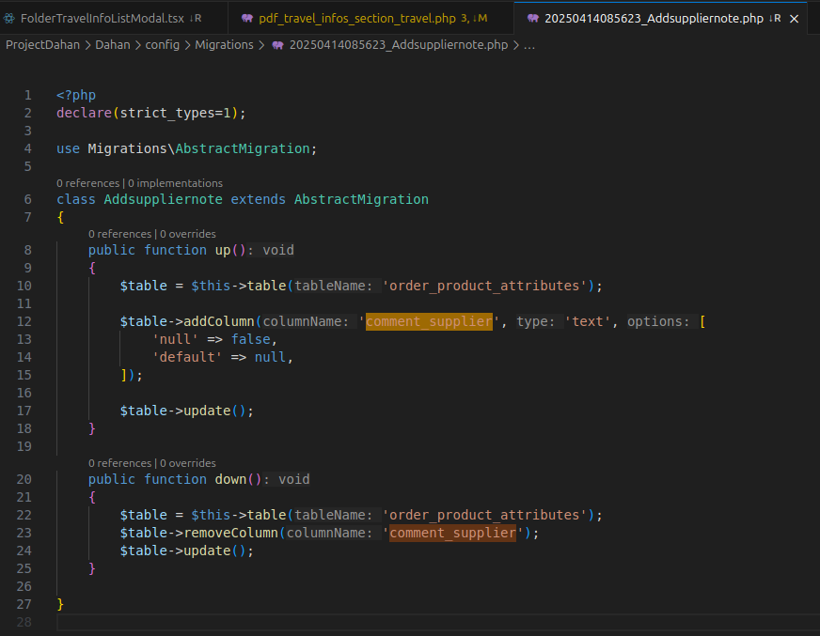Click PHP file icon in breadcrumb path
Screen dimensions: 820x636
point(277,44)
